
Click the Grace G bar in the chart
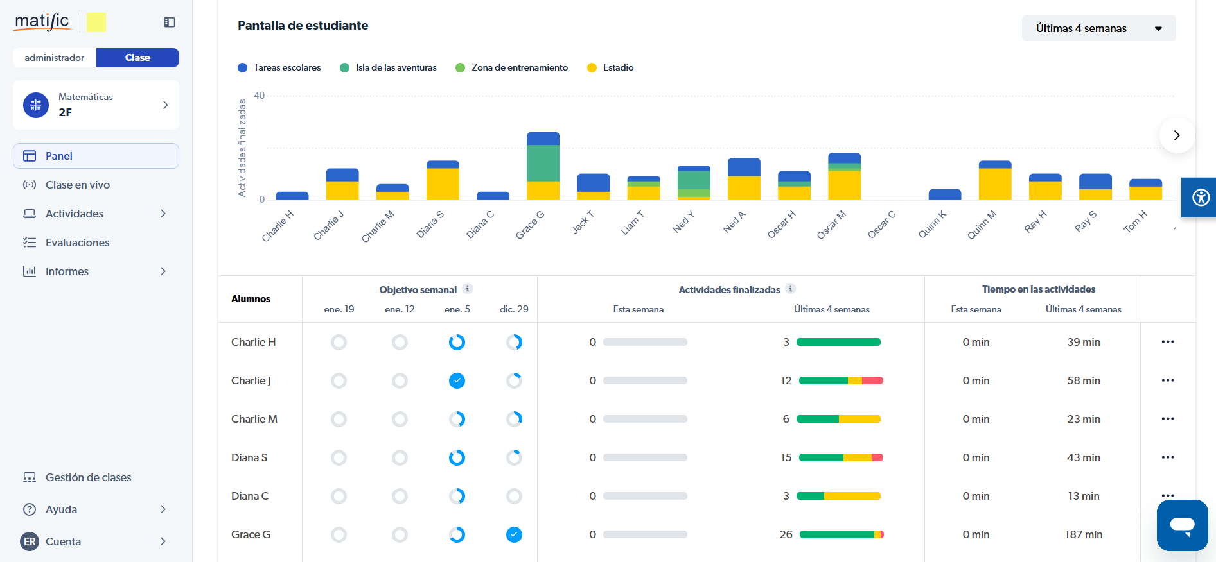543,167
